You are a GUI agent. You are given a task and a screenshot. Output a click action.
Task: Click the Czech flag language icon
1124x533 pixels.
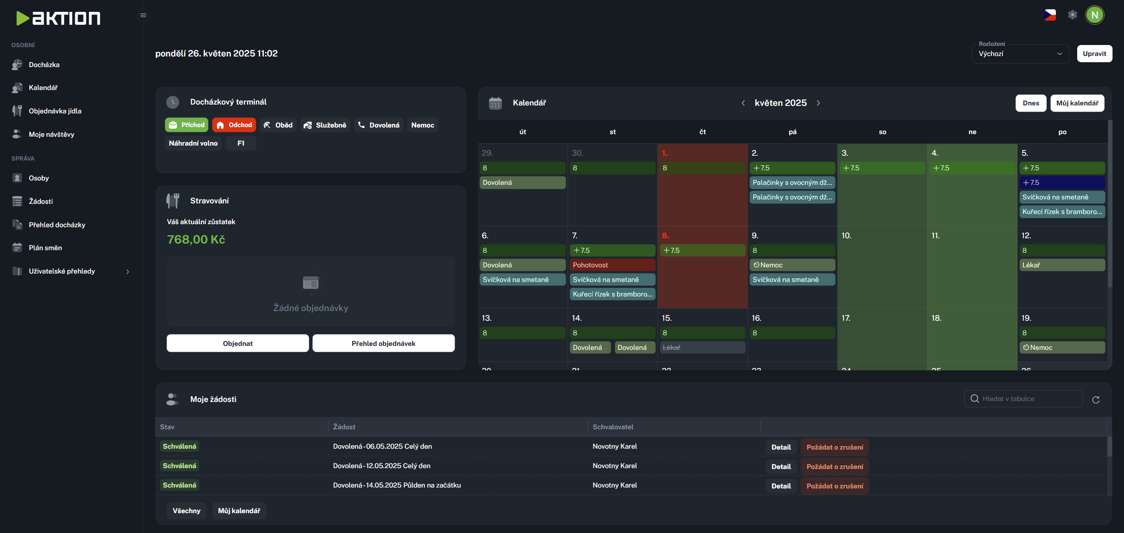click(1050, 15)
